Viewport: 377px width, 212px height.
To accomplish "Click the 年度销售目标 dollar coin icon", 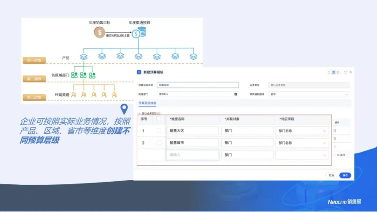I will click(x=99, y=32).
